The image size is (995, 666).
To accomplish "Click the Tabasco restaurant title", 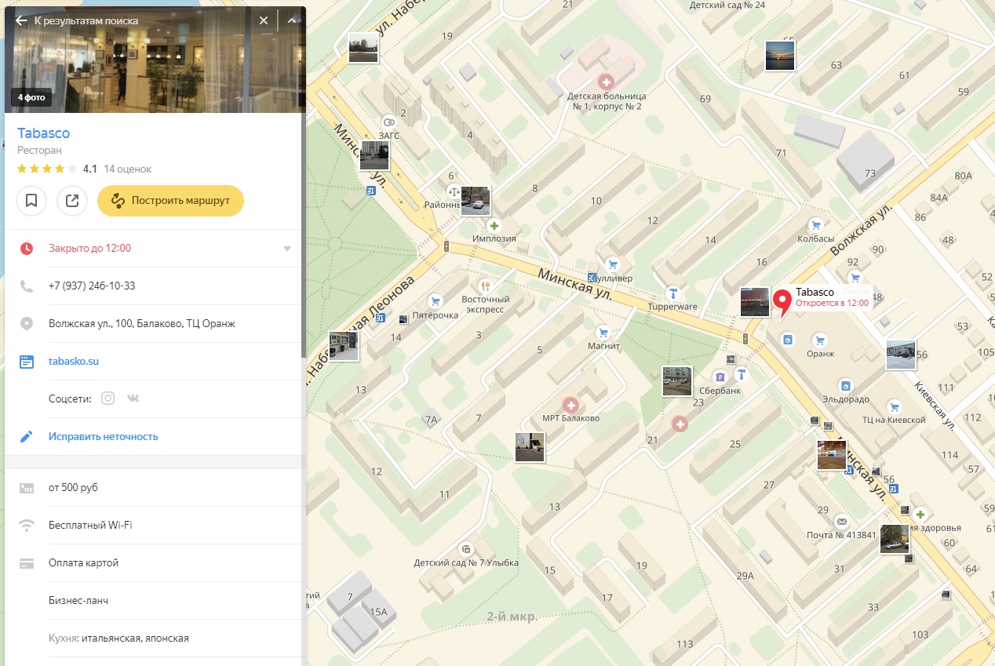I will point(44,133).
